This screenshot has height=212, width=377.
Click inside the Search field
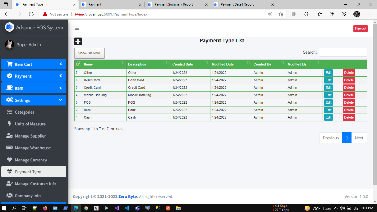[343, 52]
